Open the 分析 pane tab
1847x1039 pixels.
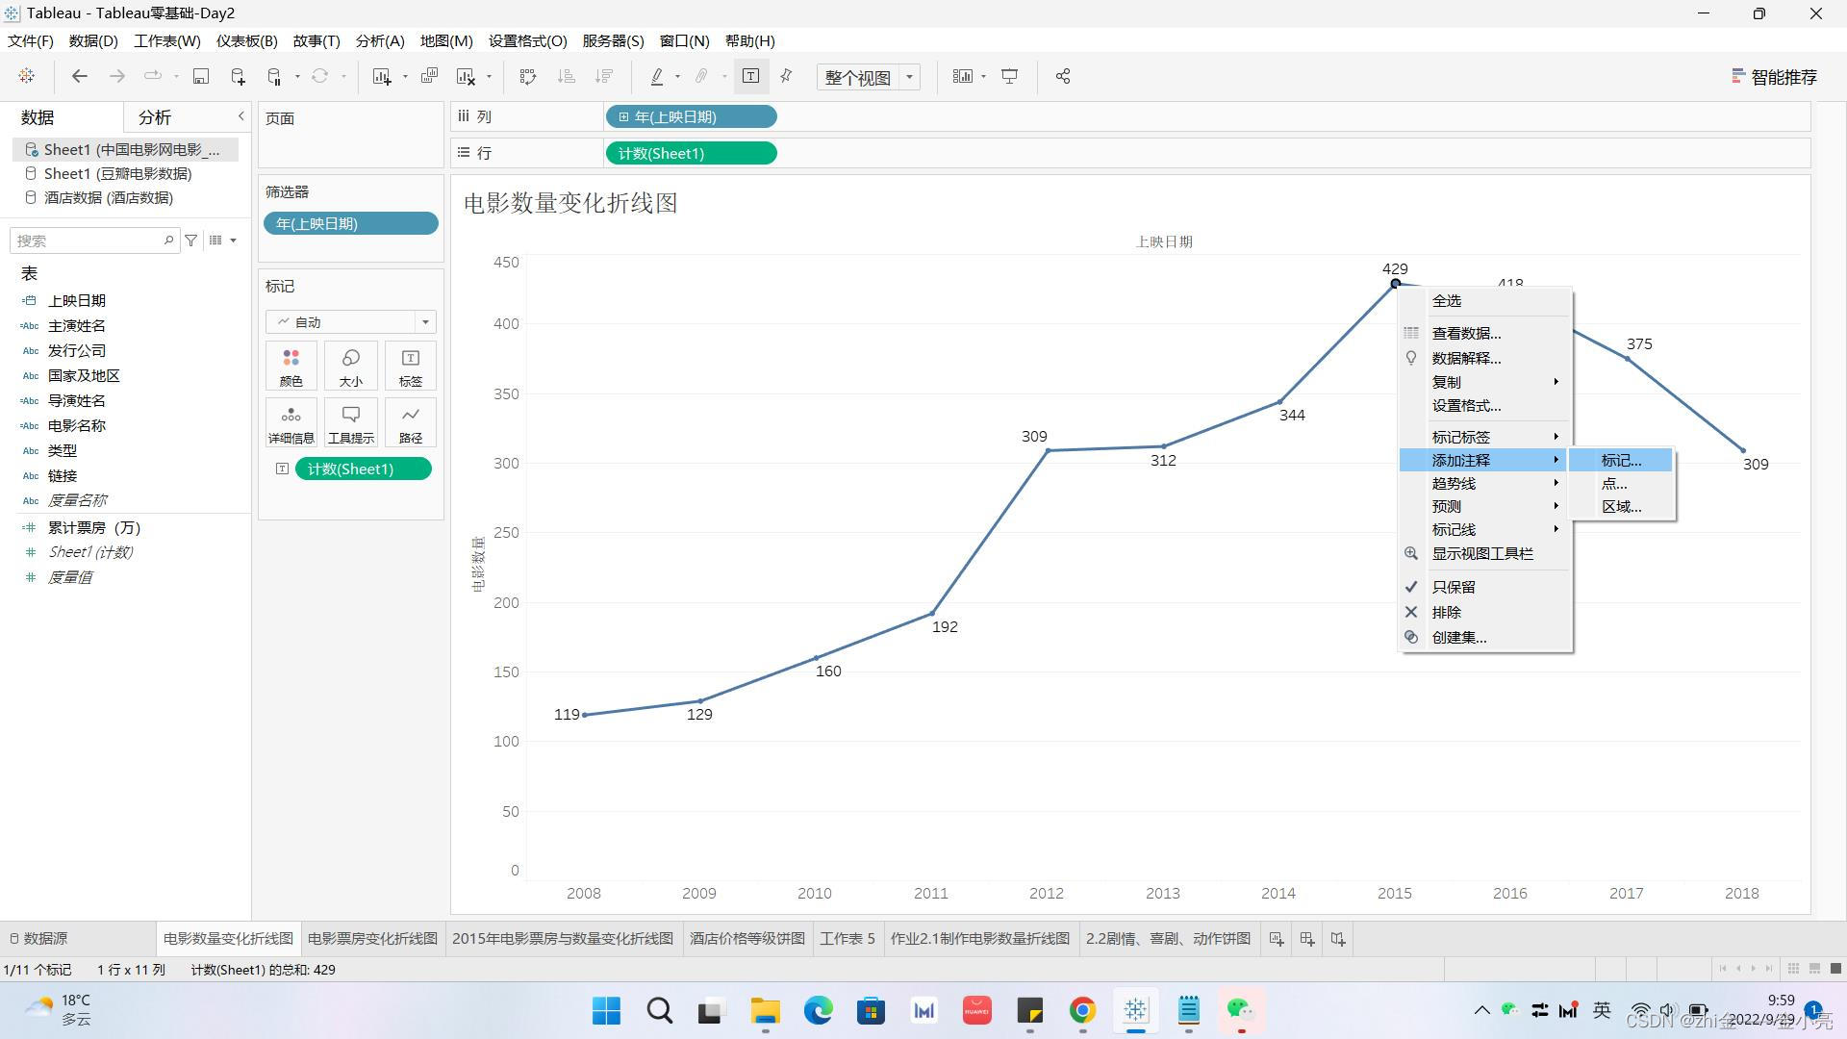[155, 117]
